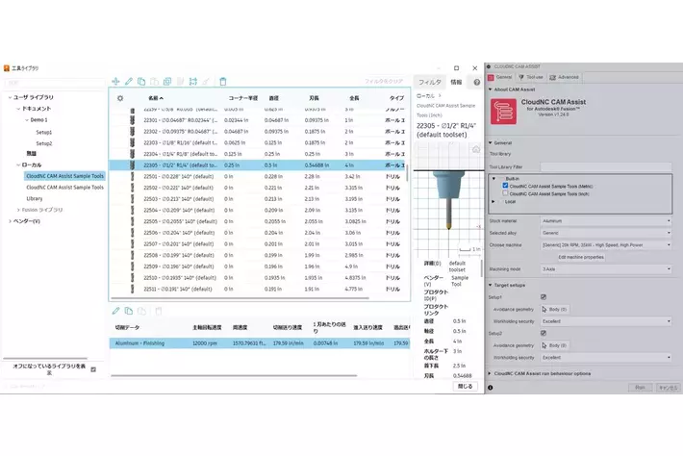
Task: Click the edit tool pencil icon
Action: 129,82
